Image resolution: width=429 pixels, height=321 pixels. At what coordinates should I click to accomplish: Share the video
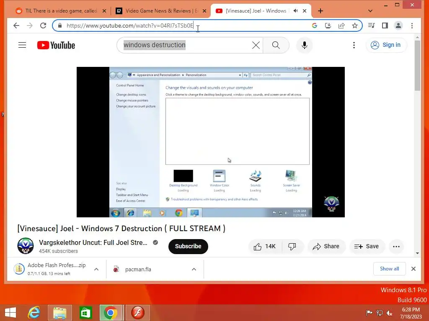tap(326, 247)
